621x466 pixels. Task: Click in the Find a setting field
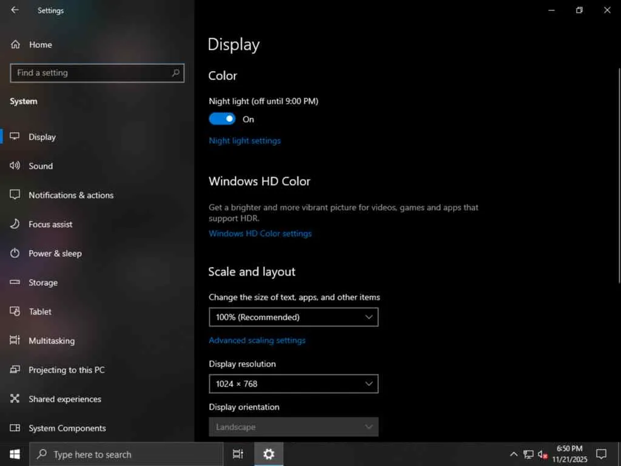coord(97,73)
